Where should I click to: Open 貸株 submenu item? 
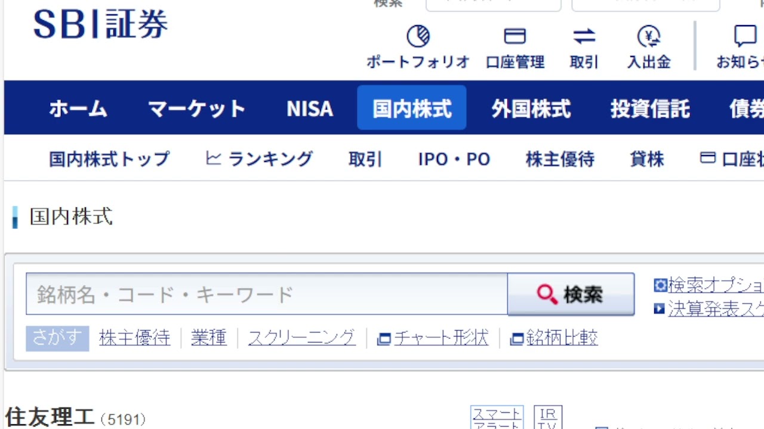tap(647, 159)
